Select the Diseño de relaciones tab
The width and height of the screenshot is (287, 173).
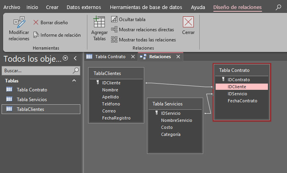coord(237,7)
